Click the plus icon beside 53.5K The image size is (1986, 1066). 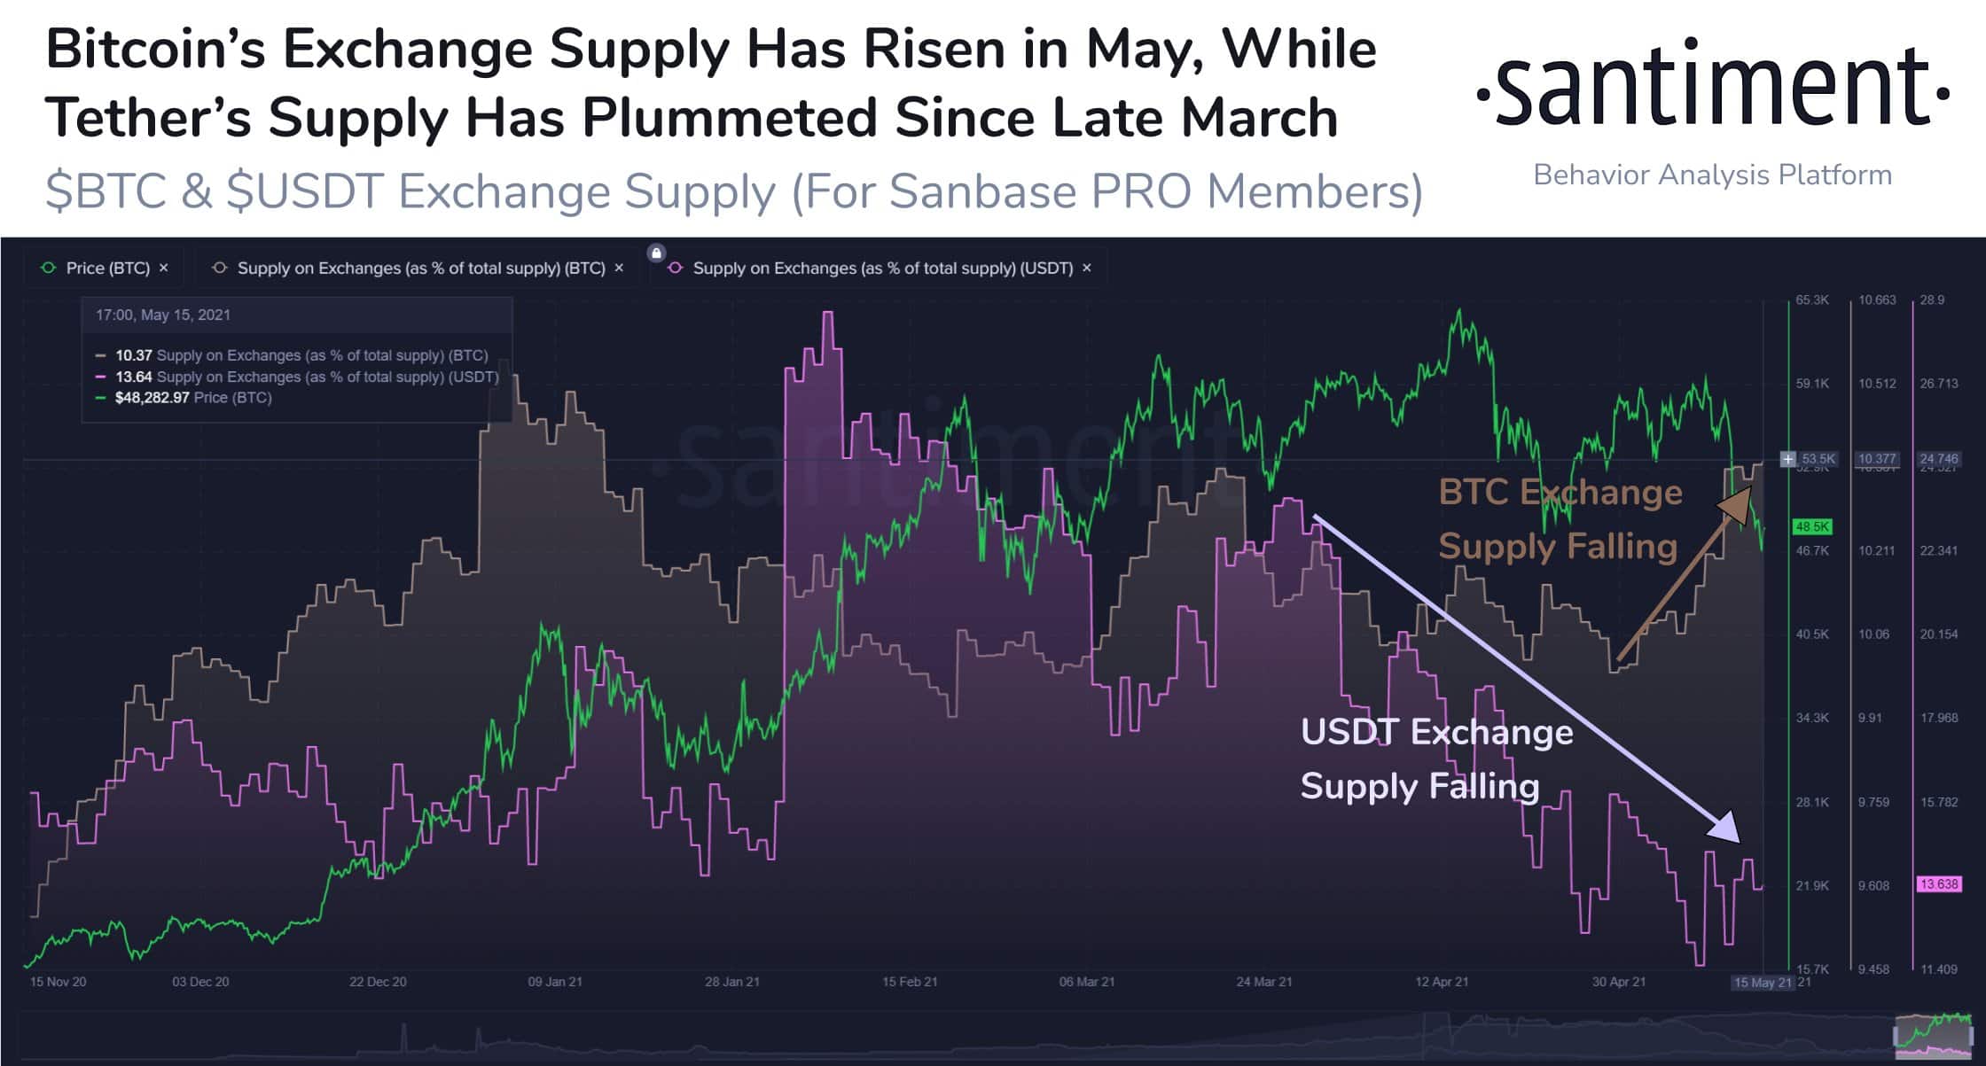pos(1788,459)
